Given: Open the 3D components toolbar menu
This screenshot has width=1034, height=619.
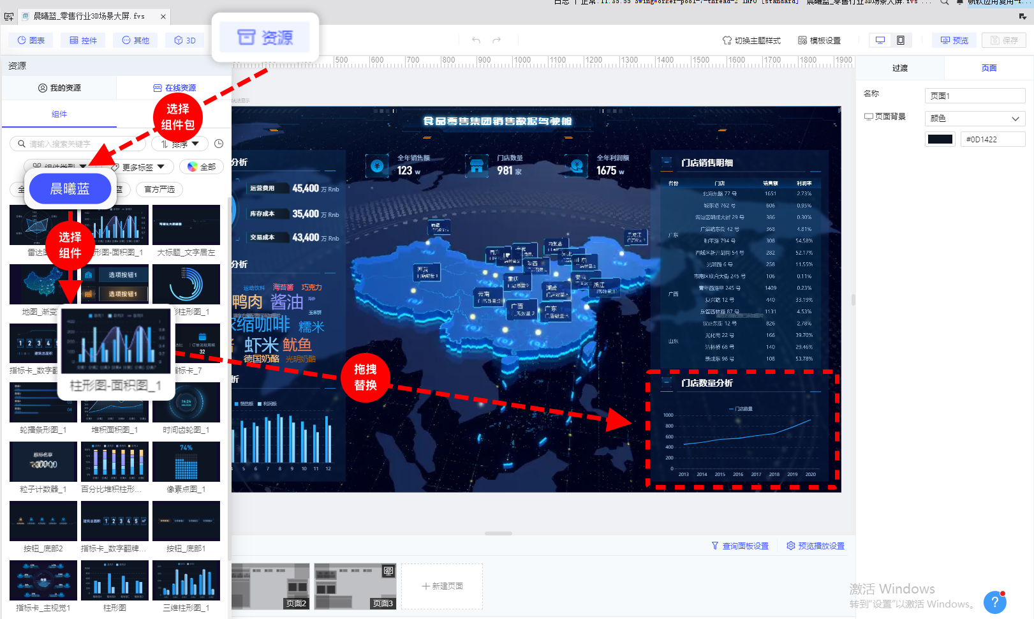Looking at the screenshot, I should pyautogui.click(x=185, y=40).
